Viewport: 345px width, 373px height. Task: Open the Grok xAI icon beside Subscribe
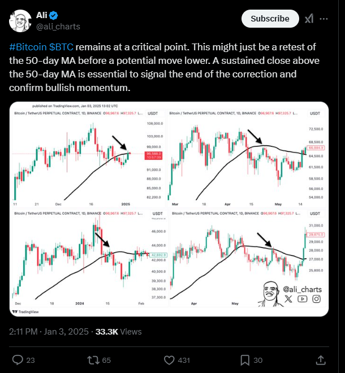coord(309,19)
